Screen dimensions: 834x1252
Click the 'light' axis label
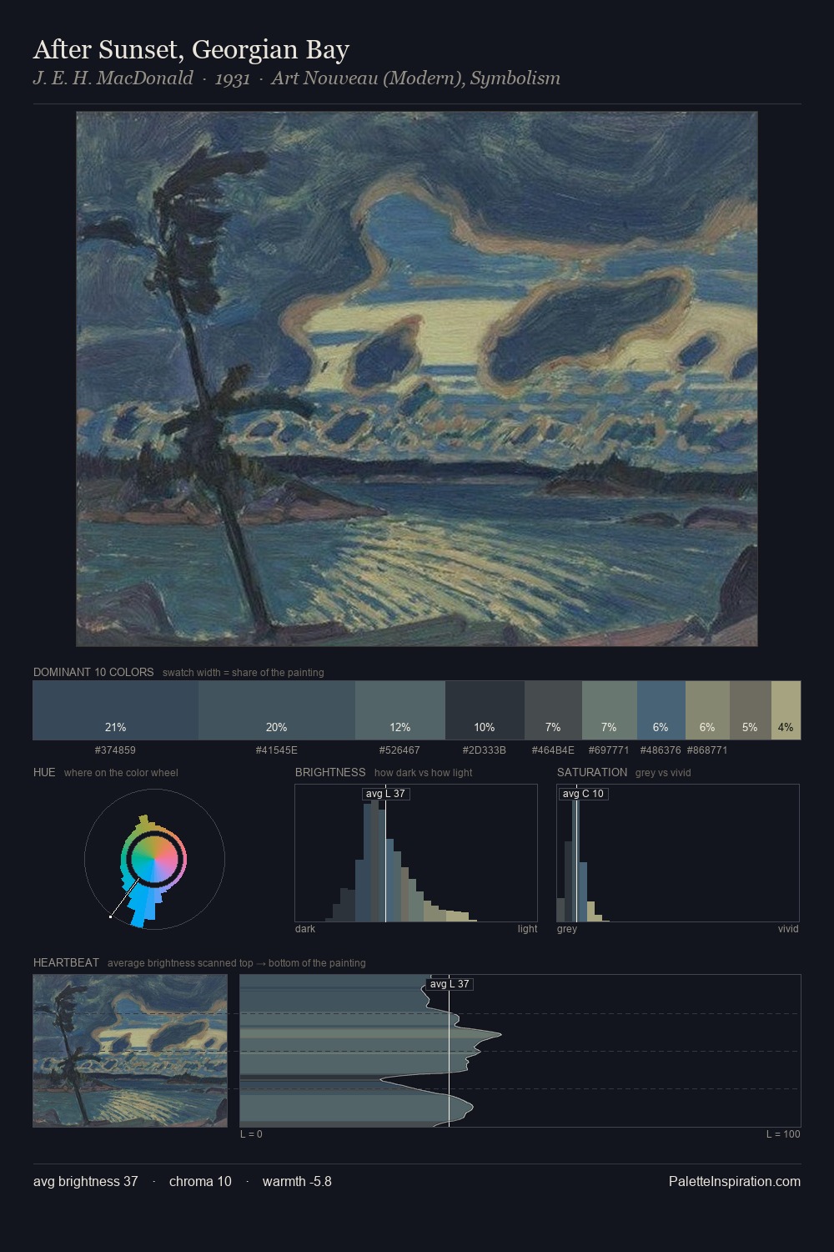527,929
